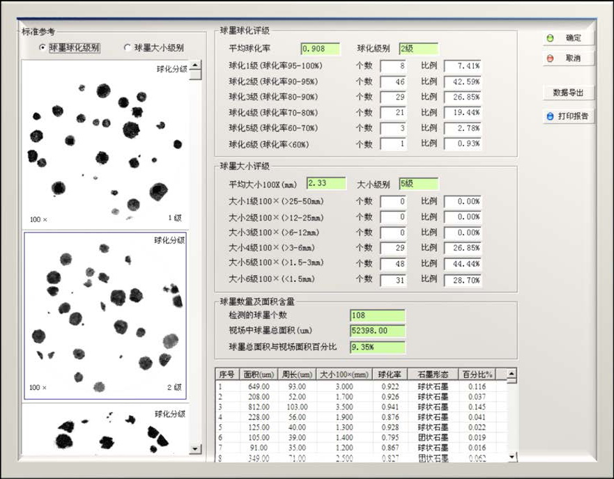
Task: Select the 1级 nodularity reference image
Action: click(105, 143)
